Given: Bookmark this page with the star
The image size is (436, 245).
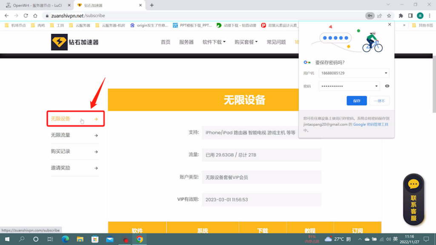Looking at the screenshot, I should pos(389,16).
